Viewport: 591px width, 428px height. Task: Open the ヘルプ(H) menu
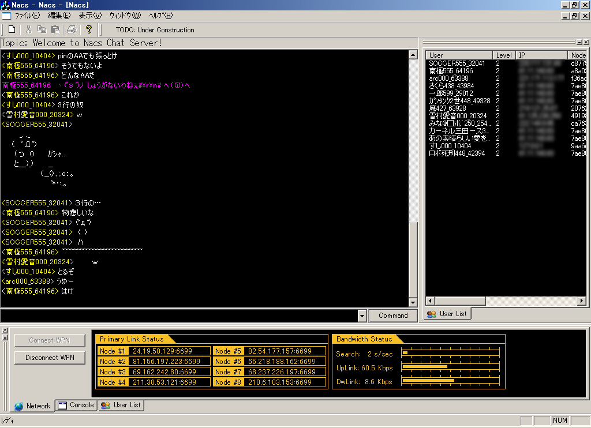click(x=160, y=16)
